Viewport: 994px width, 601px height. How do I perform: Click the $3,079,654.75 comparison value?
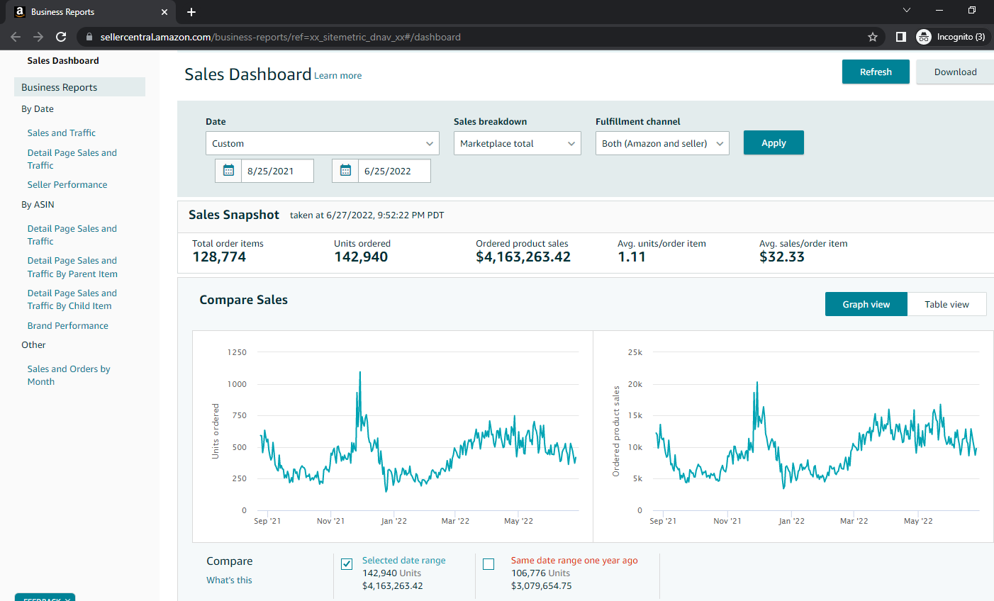(542, 586)
